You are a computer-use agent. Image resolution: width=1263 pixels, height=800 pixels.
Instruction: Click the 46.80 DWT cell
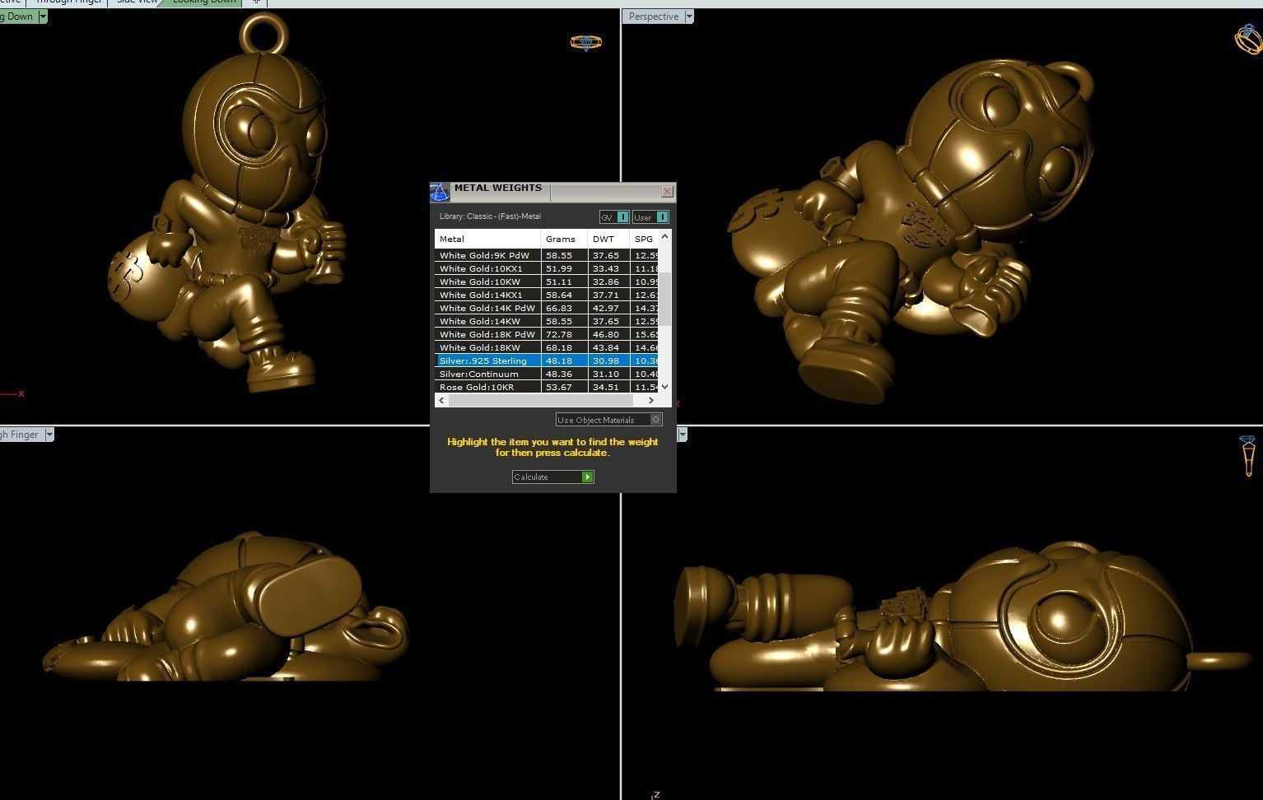tap(608, 334)
